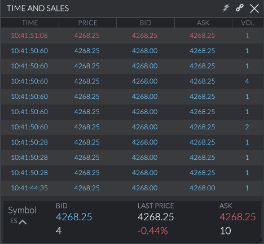Viewport: 264px width, 244px height.
Task: Expand the ES symbol selector chevron
Action: [23, 222]
